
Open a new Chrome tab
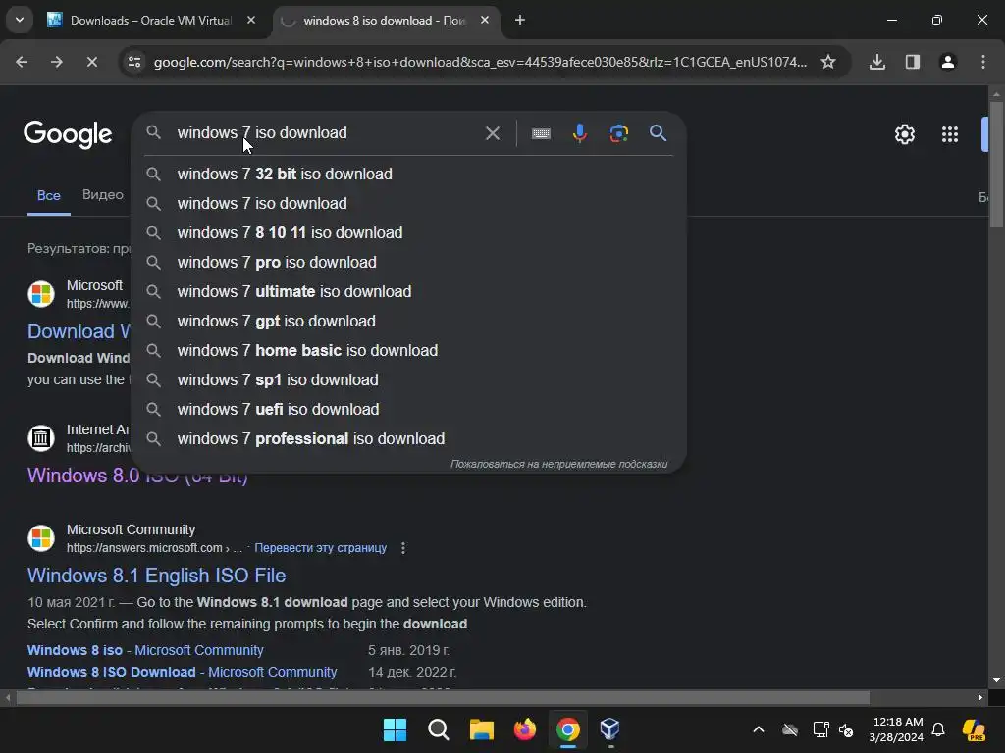[x=520, y=20]
